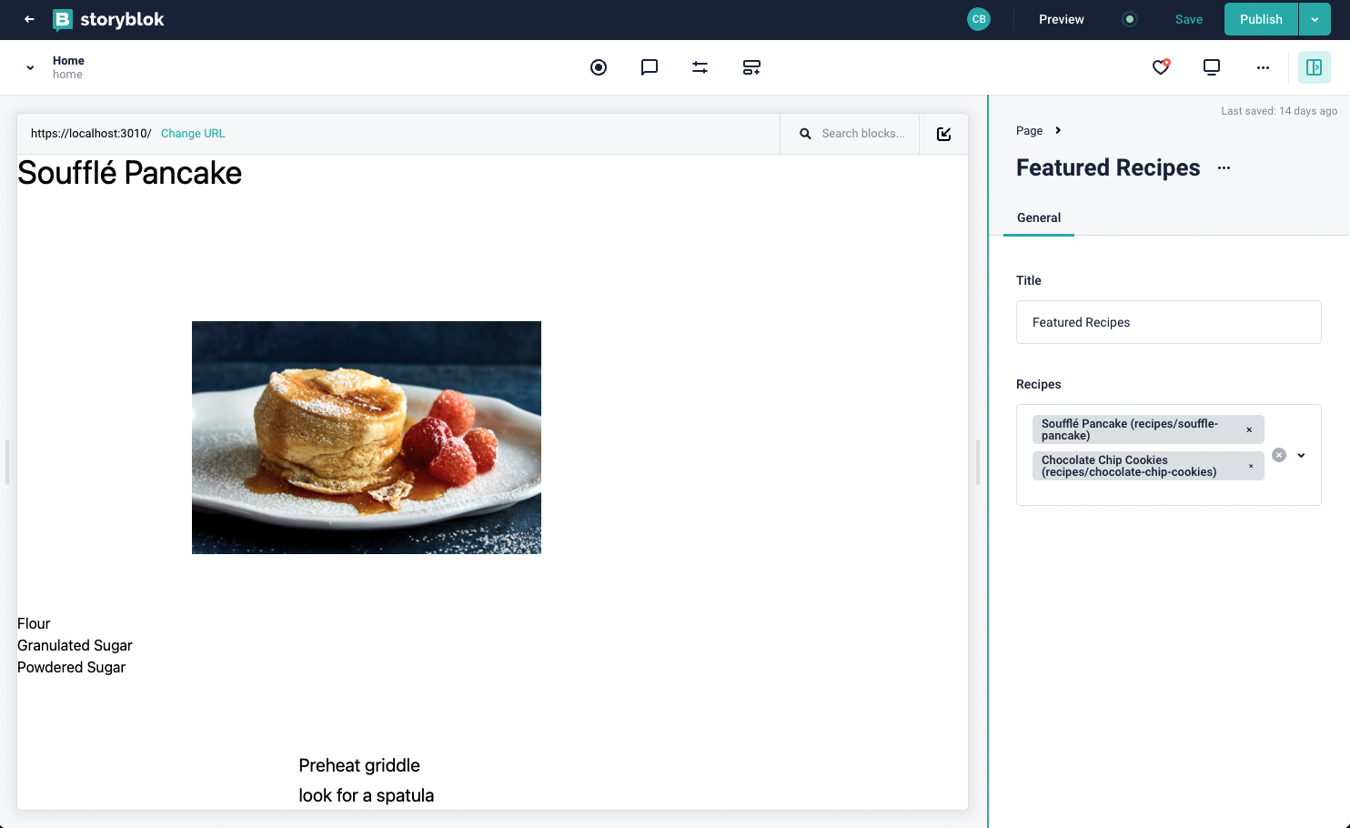Screen dimensions: 1350x828
Task: Open the Publish options dropdown arrow
Action: click(x=1315, y=19)
